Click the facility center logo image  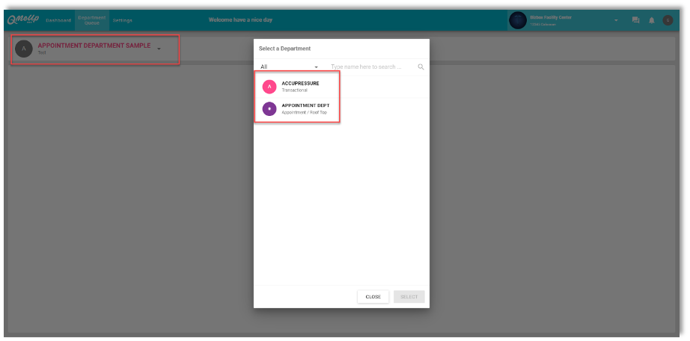tap(518, 20)
